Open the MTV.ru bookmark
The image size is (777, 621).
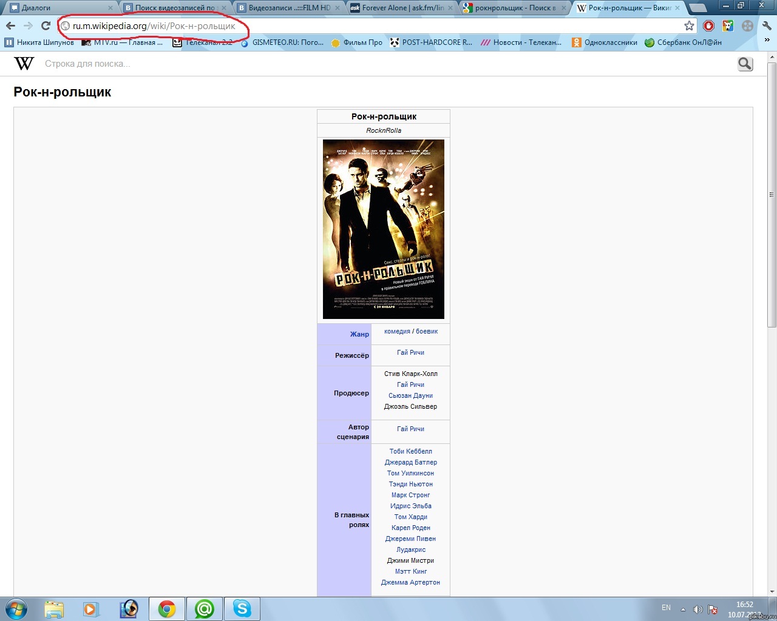coord(122,42)
